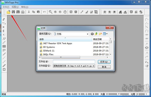The height and width of the screenshot is (97, 151).
Task: Click the toolbar icon marked with letter S
Action: tap(109, 12)
